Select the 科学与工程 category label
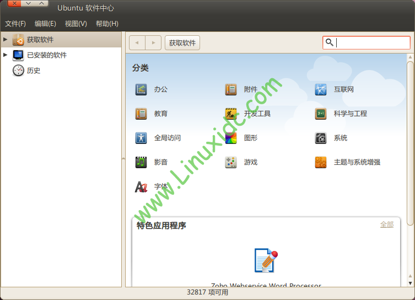The image size is (415, 300). [351, 114]
